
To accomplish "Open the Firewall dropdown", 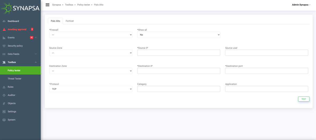I will [x=91, y=35].
